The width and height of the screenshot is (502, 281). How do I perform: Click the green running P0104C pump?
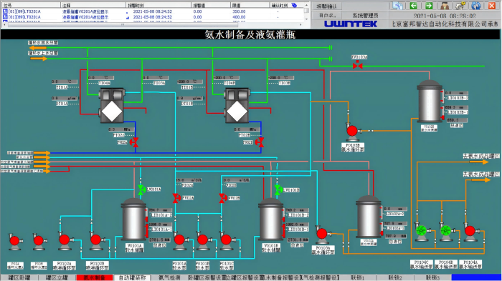coord(422,230)
